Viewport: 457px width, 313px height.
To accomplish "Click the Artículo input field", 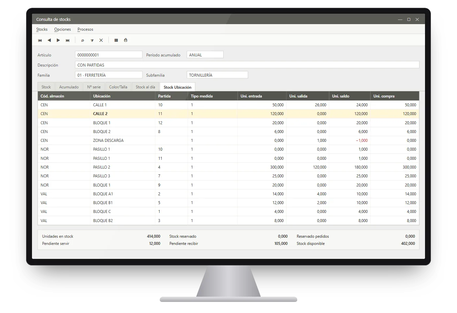I will (x=109, y=55).
